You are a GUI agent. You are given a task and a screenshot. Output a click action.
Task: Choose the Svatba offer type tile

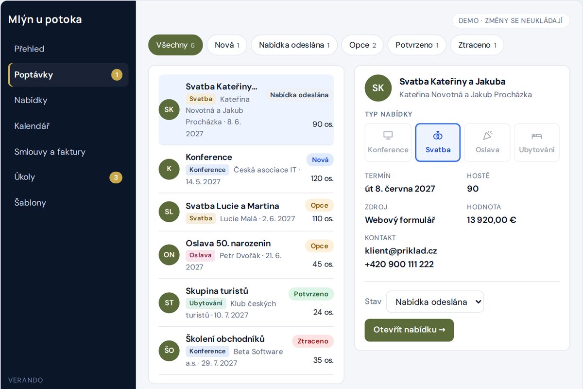438,142
